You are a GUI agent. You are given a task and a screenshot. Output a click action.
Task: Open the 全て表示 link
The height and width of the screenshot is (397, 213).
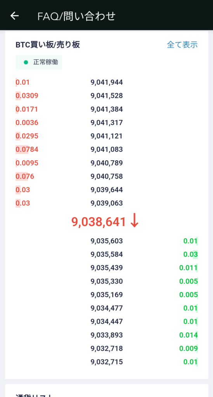pyautogui.click(x=182, y=45)
